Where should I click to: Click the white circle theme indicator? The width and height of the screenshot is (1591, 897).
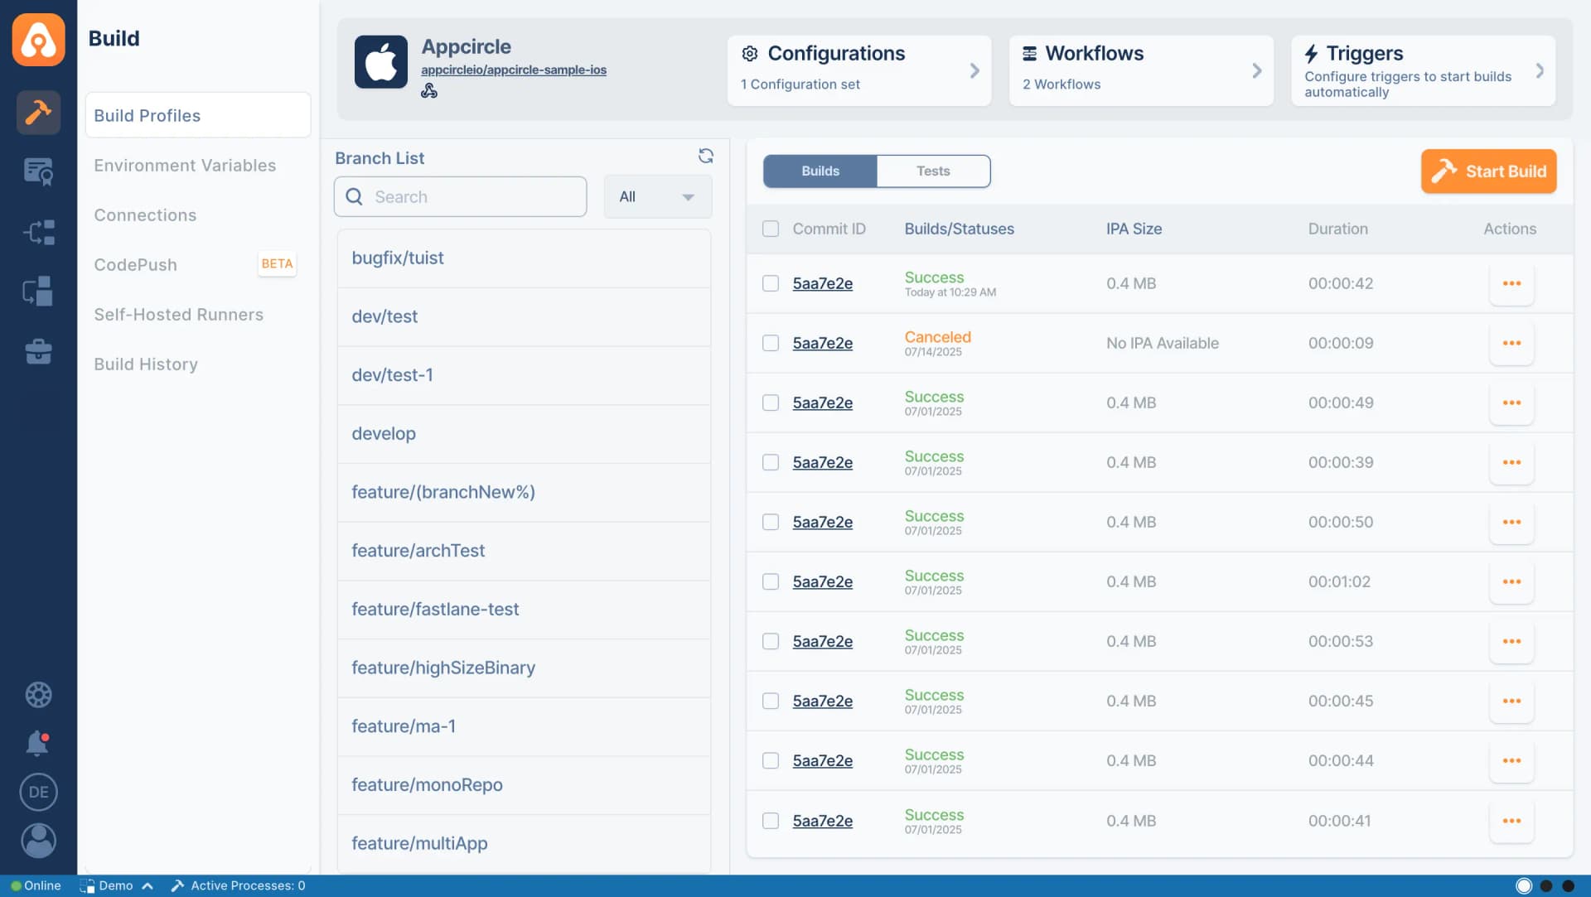(x=1523, y=885)
